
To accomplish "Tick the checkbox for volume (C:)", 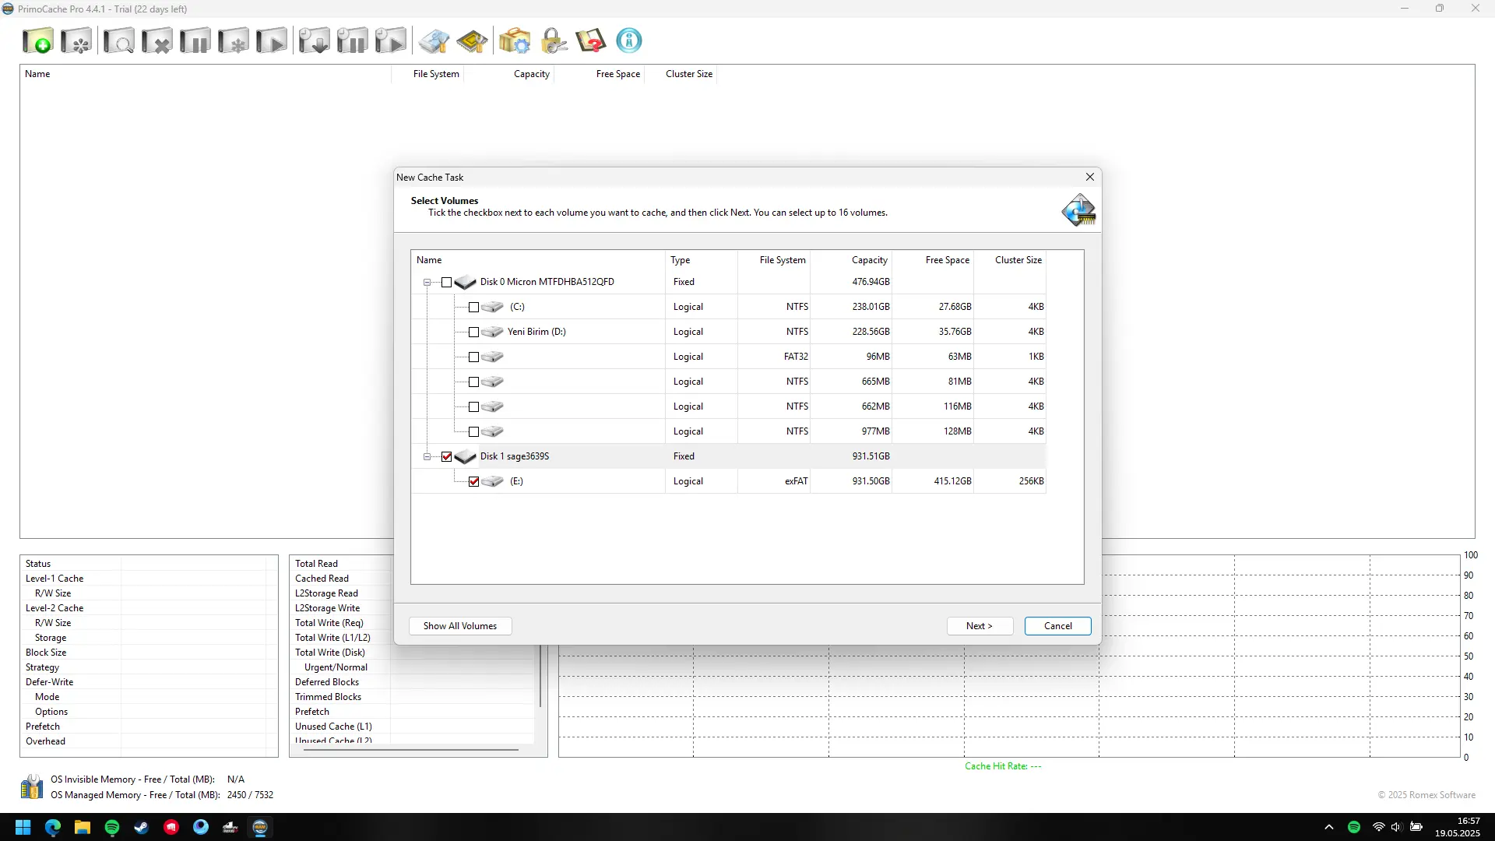I will coord(473,307).
